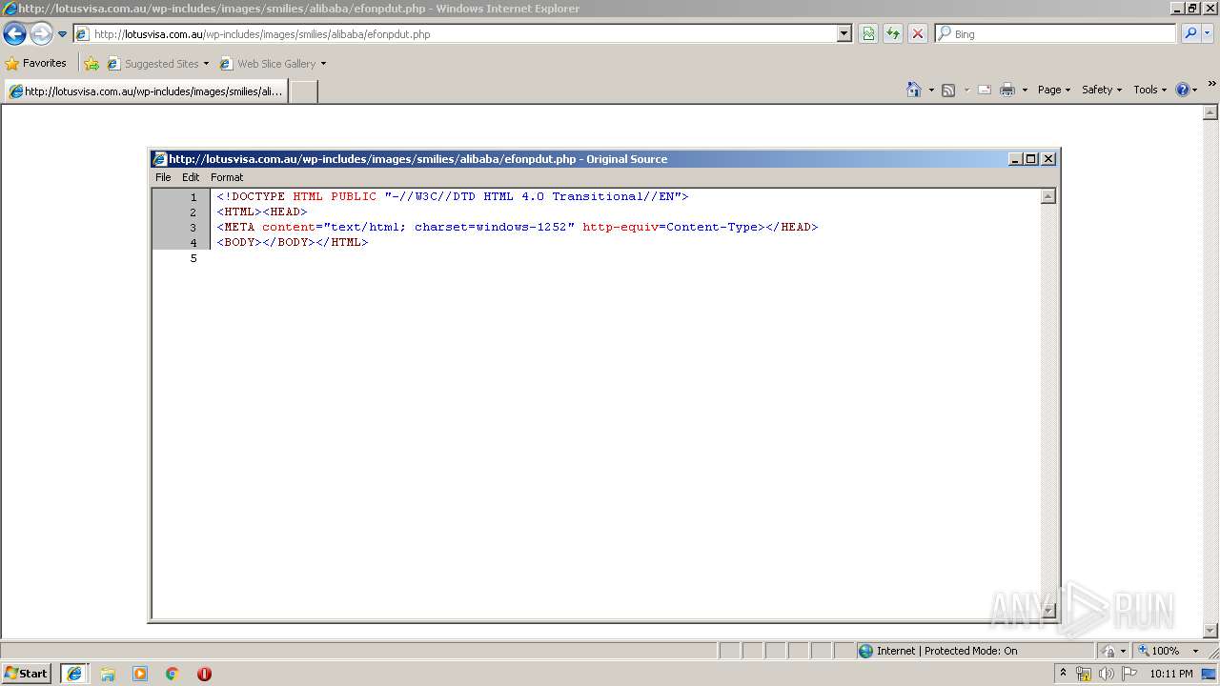Expand the zoom level dropdown arrow
This screenshot has height=686, width=1220.
[x=1195, y=651]
